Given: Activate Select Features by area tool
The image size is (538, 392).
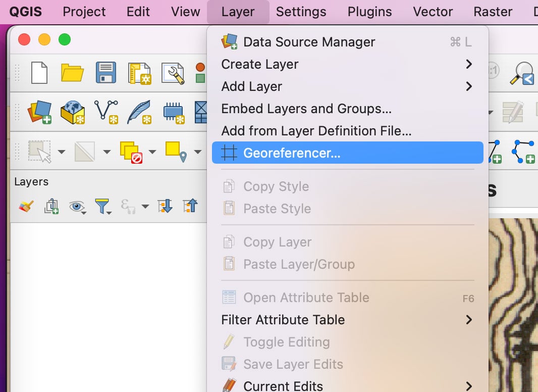Looking at the screenshot, I should pyautogui.click(x=39, y=151).
